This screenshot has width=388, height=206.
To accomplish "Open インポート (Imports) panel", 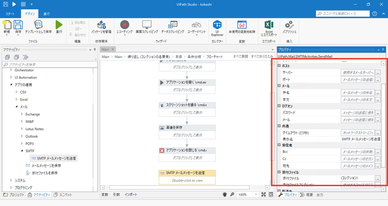I will (x=131, y=195).
